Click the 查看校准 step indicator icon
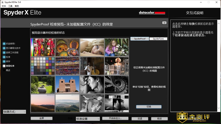This screenshot has width=221, height=124. point(4,66)
